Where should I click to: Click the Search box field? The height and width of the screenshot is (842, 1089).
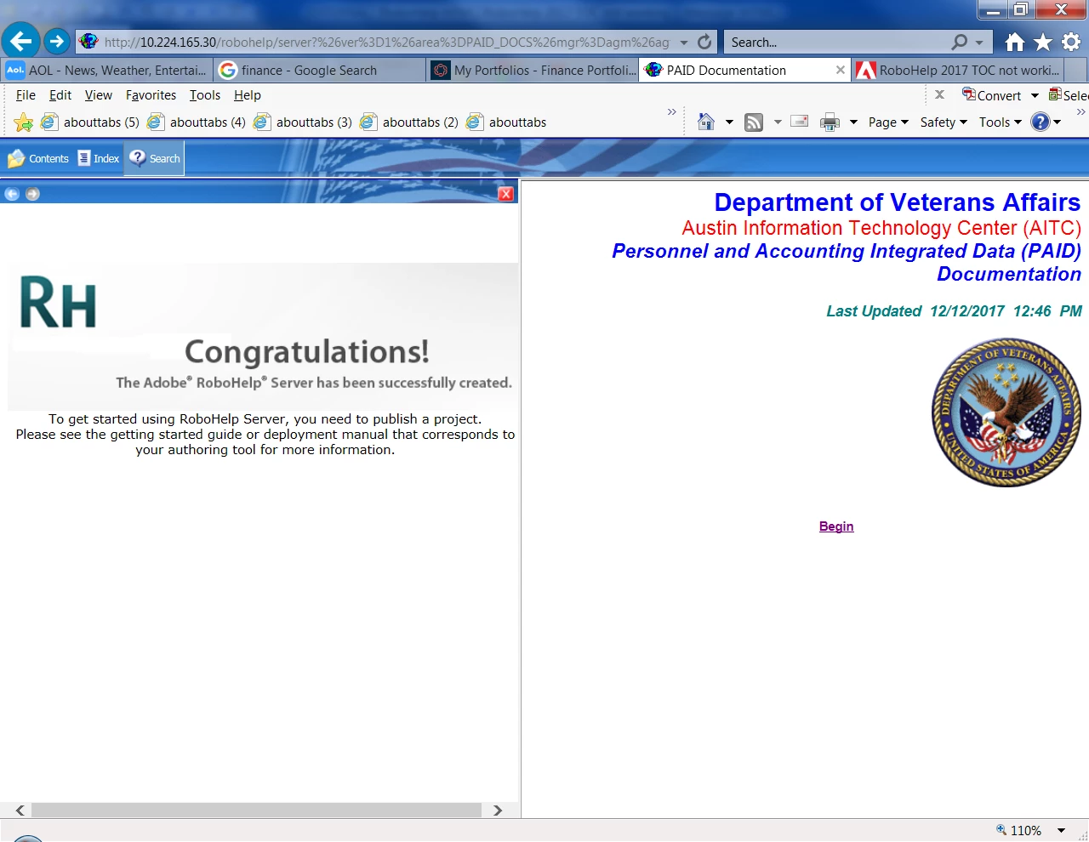pyautogui.click(x=838, y=42)
